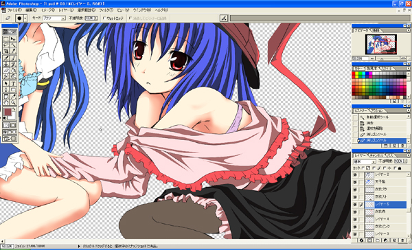Delete current state with History trash icon

402,146
